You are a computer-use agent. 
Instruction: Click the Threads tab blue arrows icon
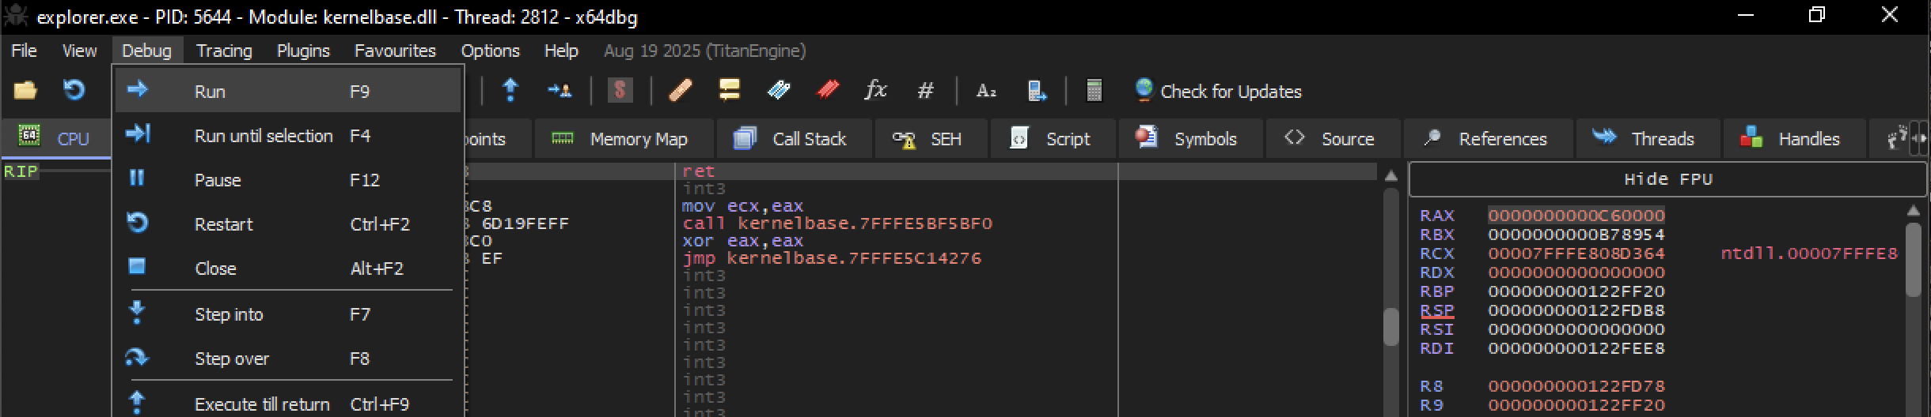(x=1604, y=137)
